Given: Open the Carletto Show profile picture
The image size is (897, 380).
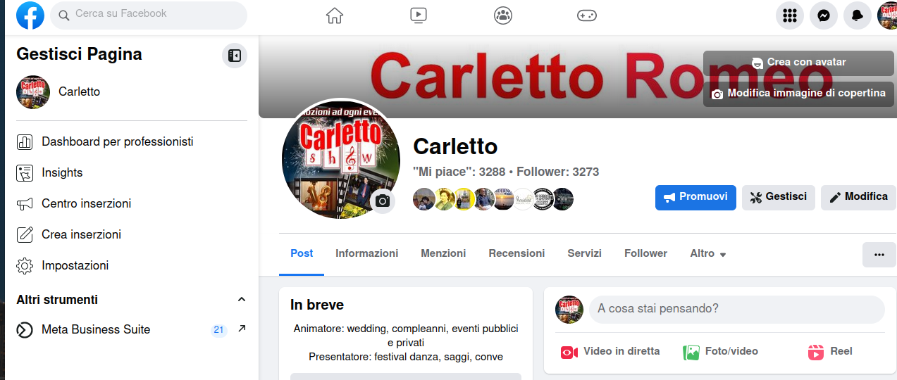Looking at the screenshot, I should 340,158.
